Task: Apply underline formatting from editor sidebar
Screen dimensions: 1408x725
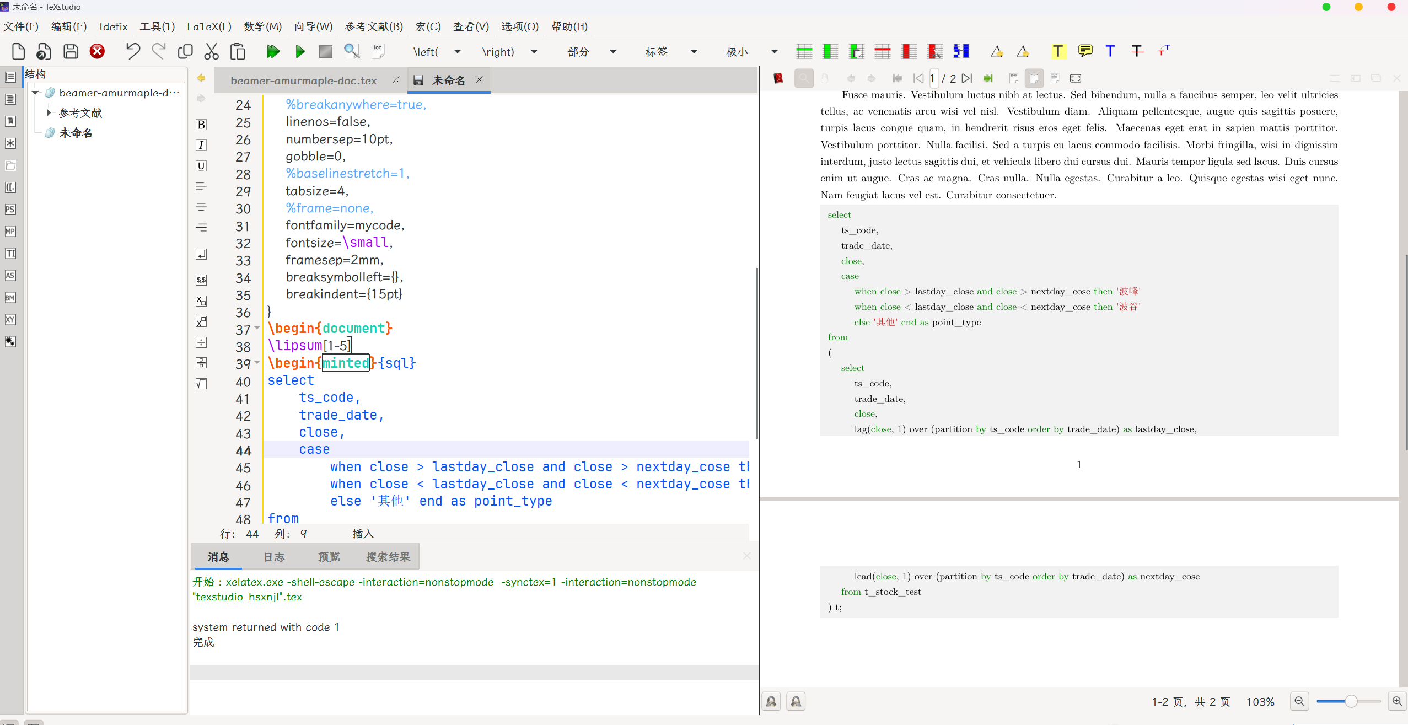Action: click(201, 166)
